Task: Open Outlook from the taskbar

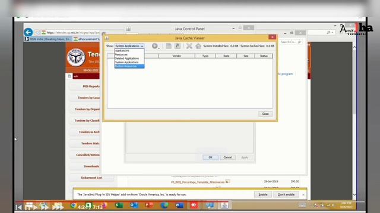Action: (x=134, y=205)
